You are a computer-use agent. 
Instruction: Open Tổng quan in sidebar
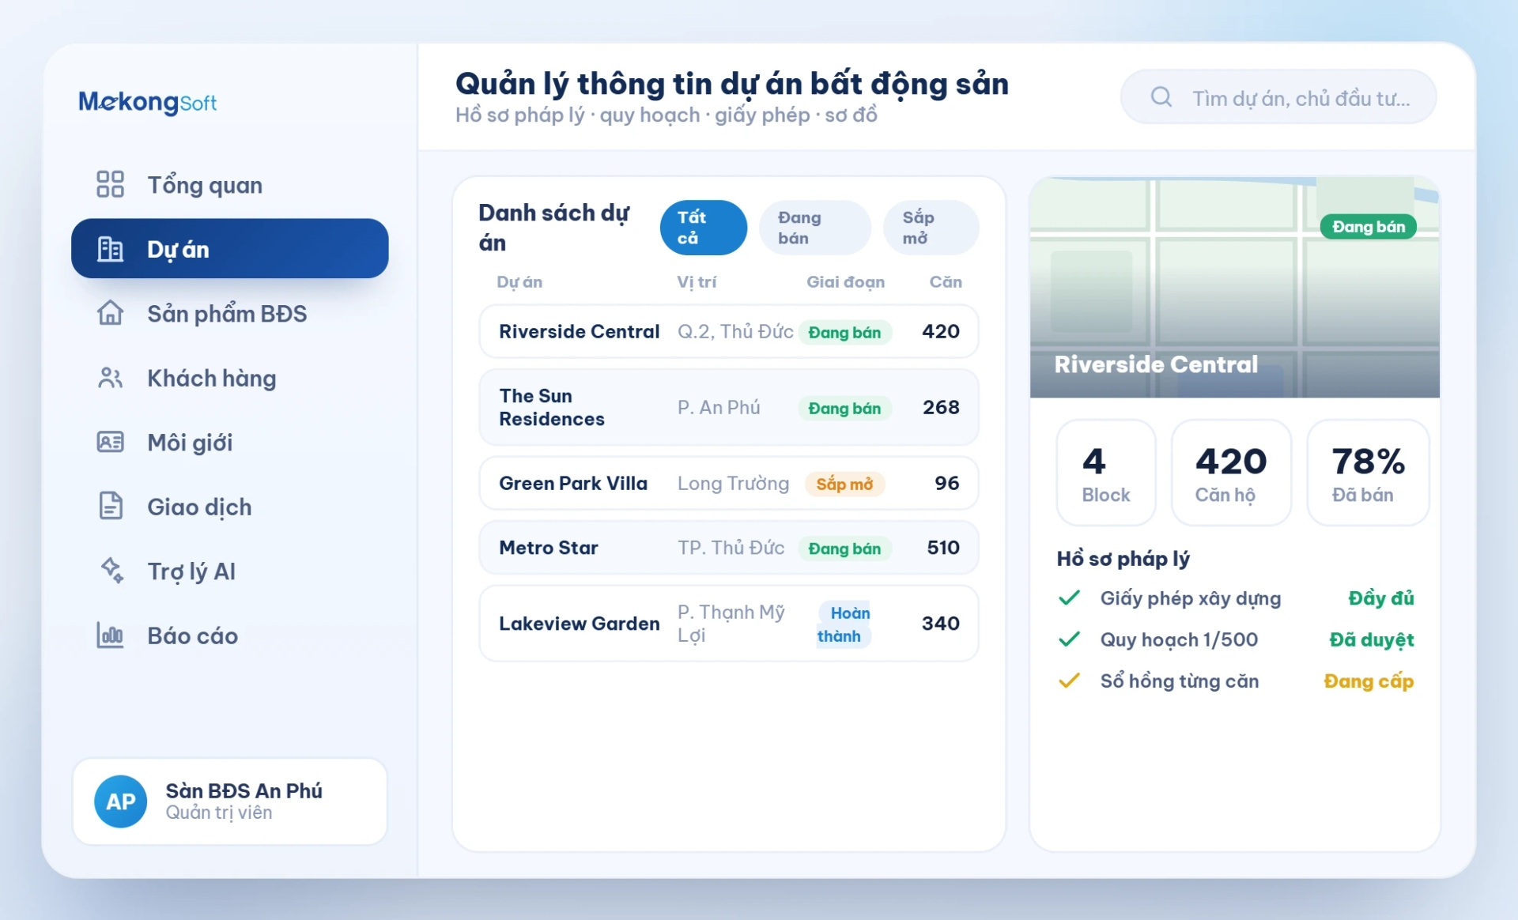pyautogui.click(x=229, y=184)
